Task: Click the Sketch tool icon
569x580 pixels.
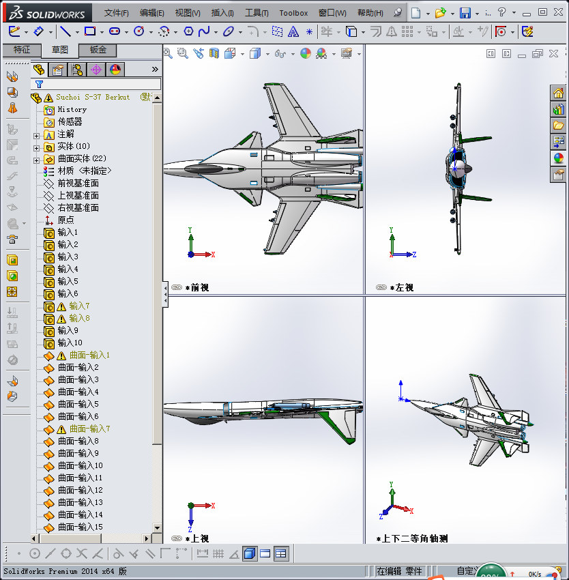Action: coord(14,32)
